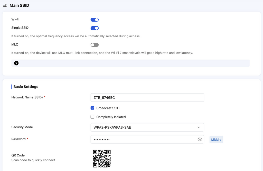Click the MLO multi-link description text
263x171 pixels.
102,53
